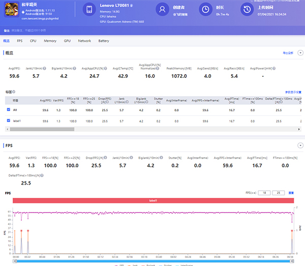
Task: Open the Battery tab
Action: [103, 40]
